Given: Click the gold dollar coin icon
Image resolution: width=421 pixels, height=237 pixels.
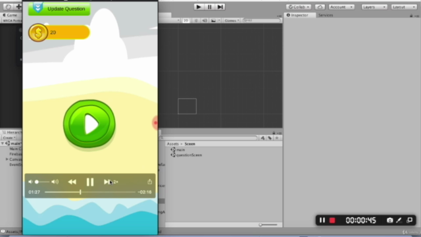Looking at the screenshot, I should pyautogui.click(x=38, y=33).
